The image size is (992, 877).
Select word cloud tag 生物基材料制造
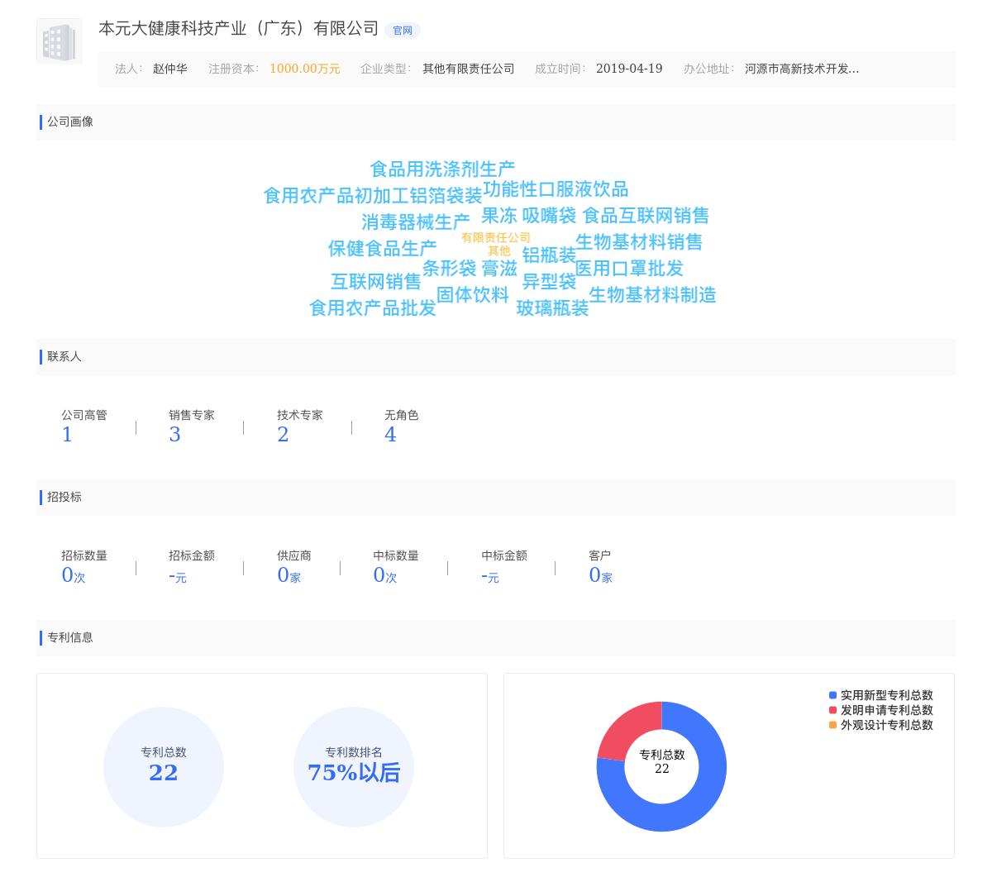point(652,295)
